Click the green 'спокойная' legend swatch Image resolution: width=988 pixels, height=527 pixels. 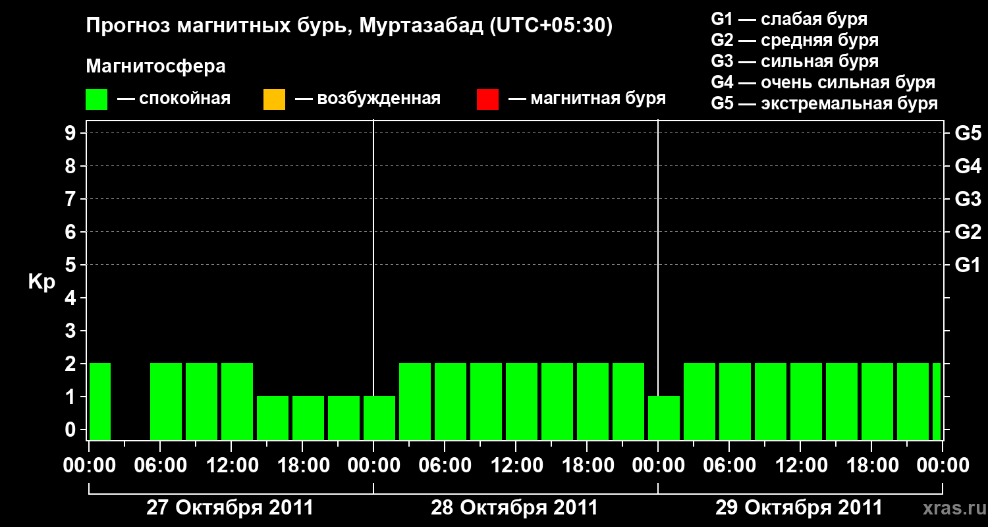coord(97,99)
